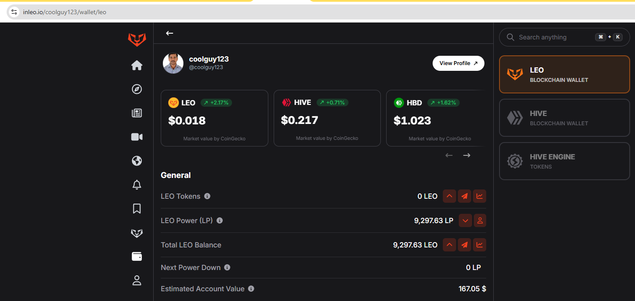Open the globe communities icon in sidebar
Image resolution: width=635 pixels, height=301 pixels.
[137, 161]
